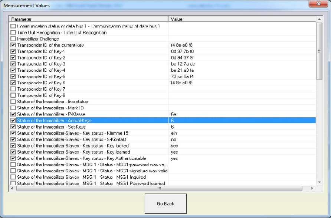Check Communication status of data bus 1
The height and width of the screenshot is (218, 331).
coord(13,26)
